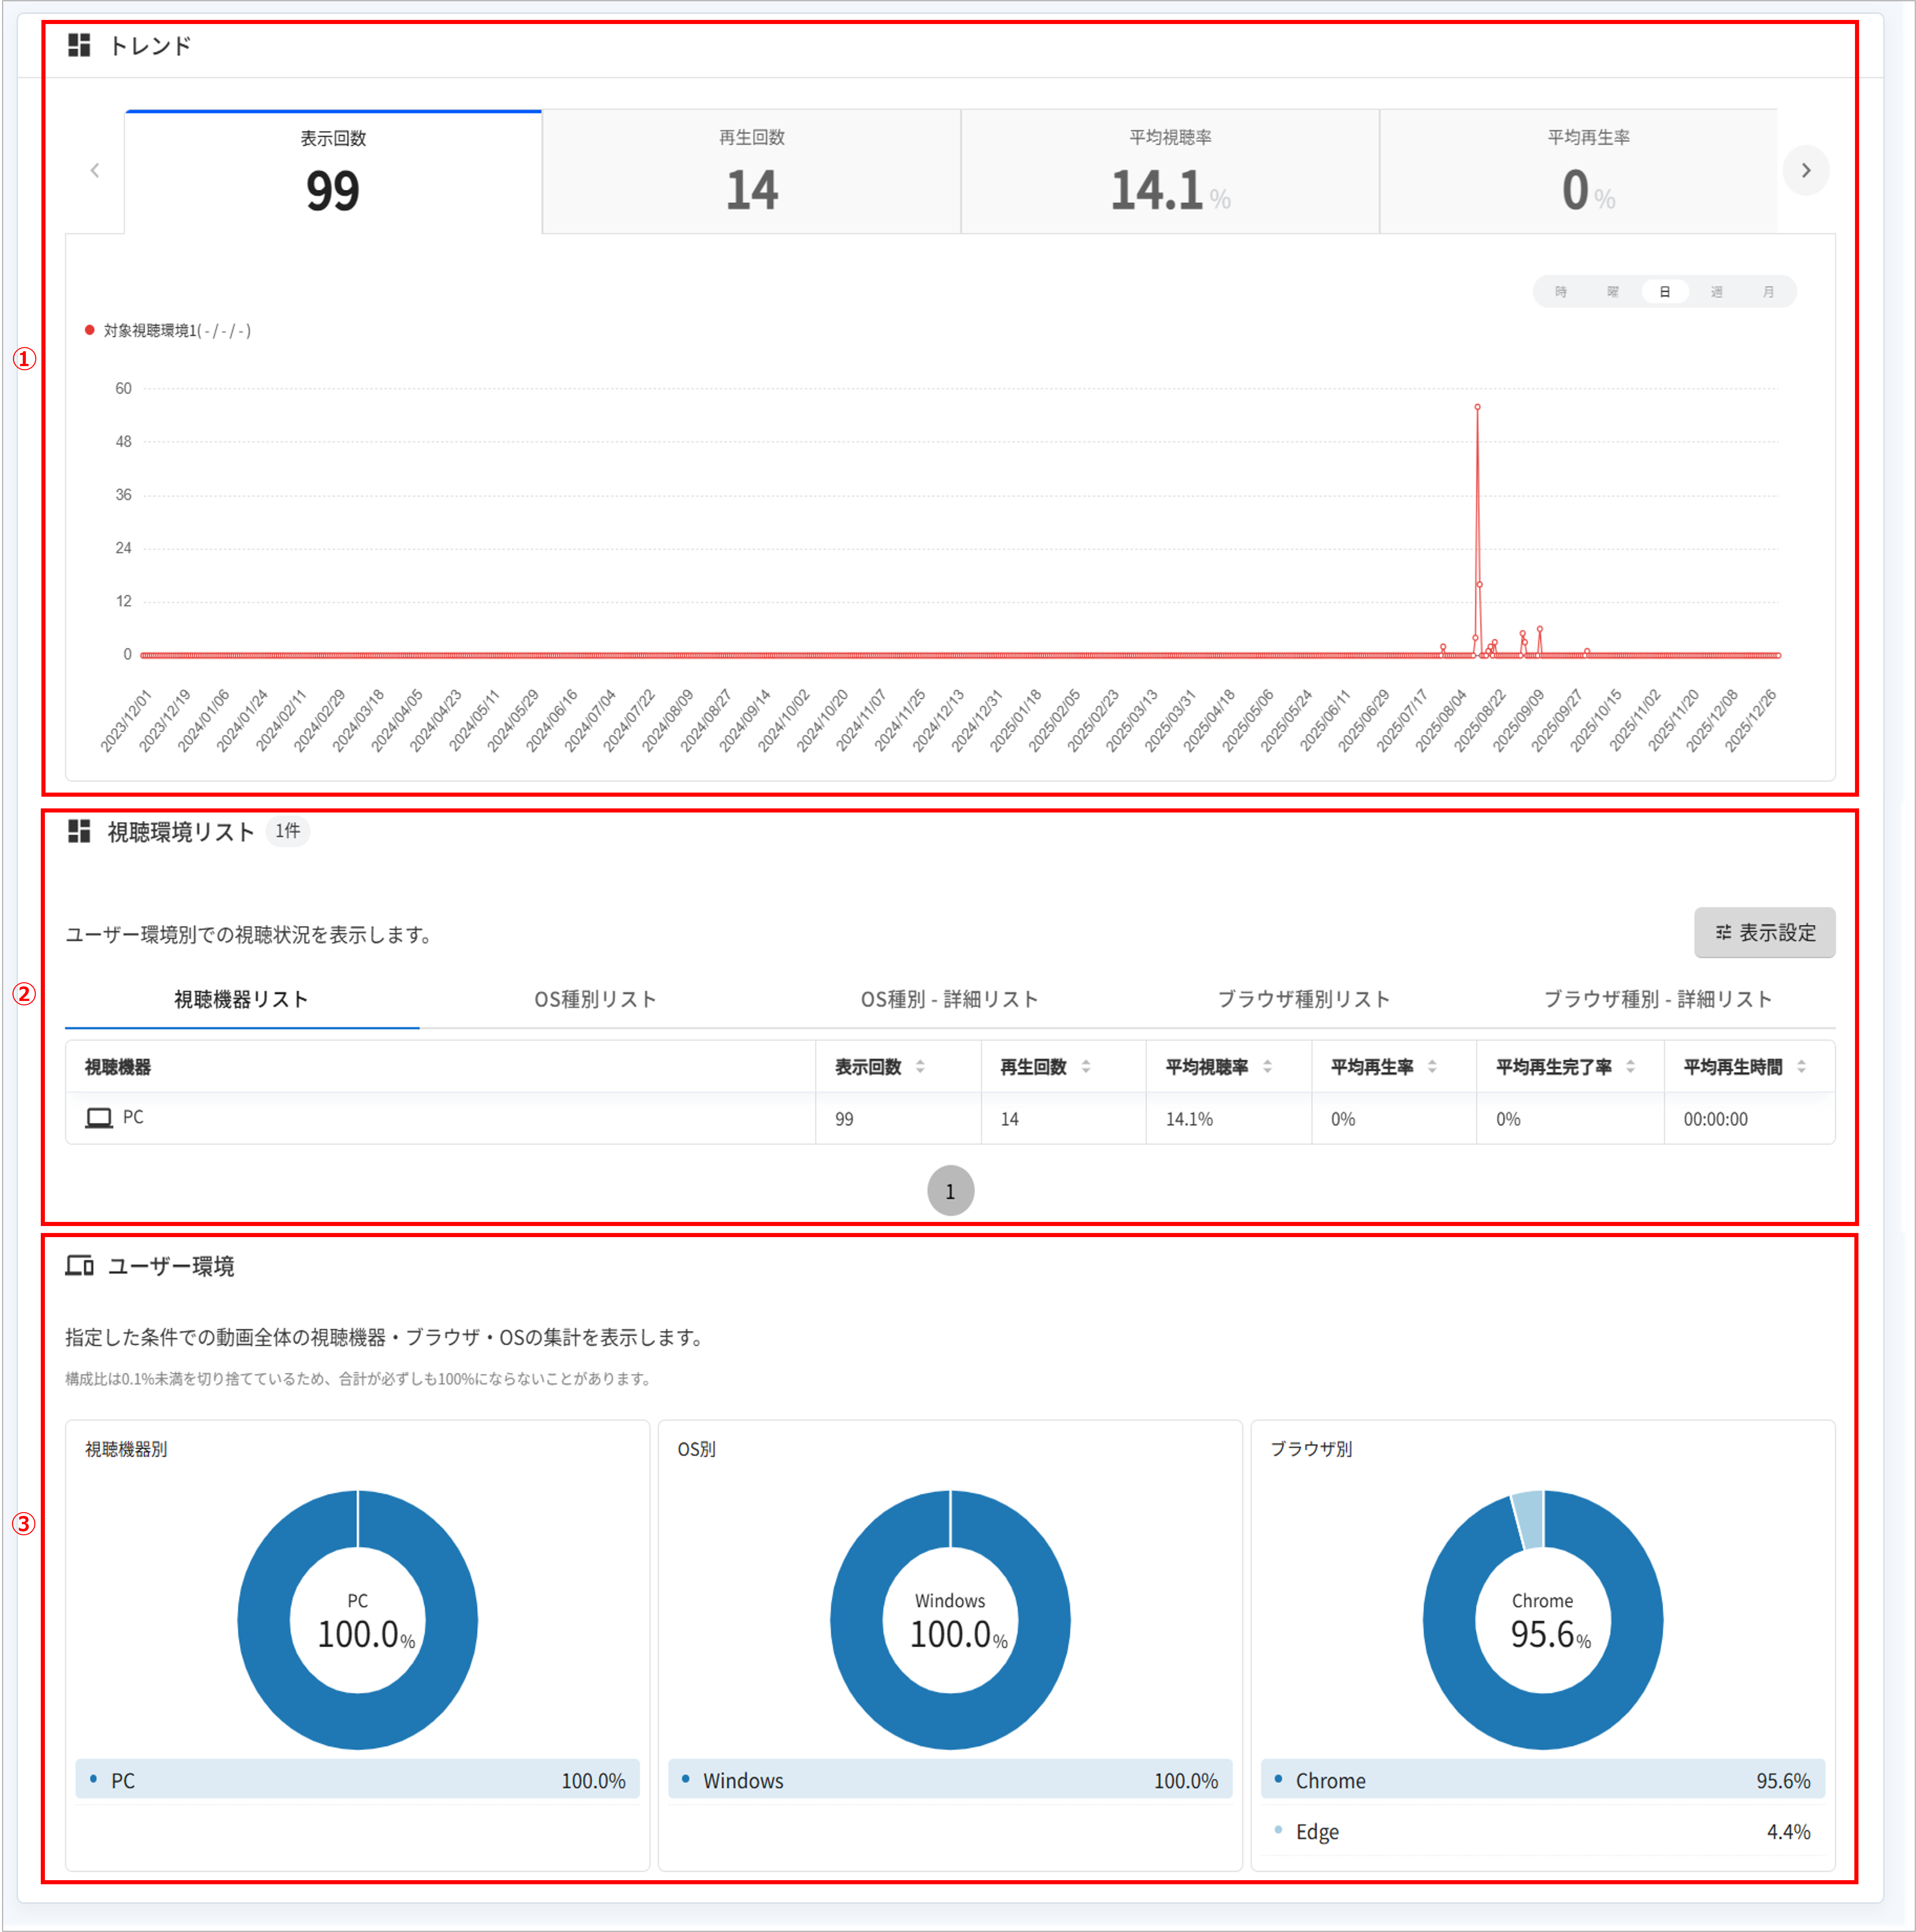Click the PC laptop icon in table row
The height and width of the screenshot is (1932, 1916).
click(99, 1118)
